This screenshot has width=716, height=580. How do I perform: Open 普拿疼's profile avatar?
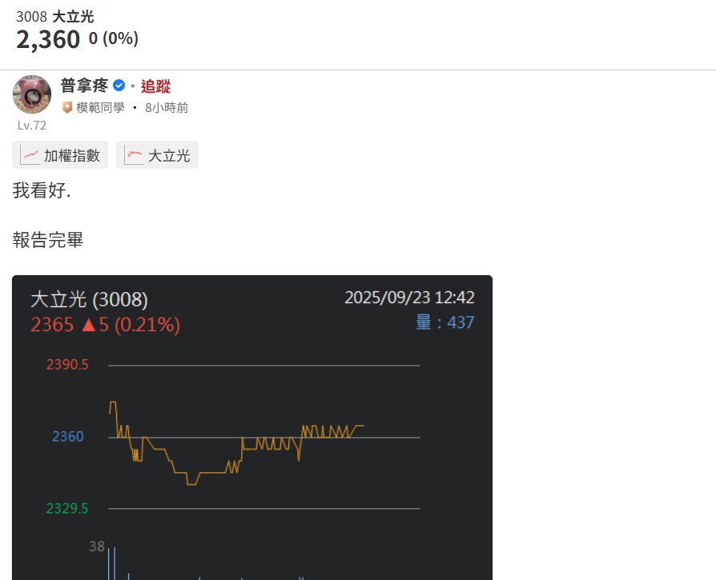click(x=32, y=94)
